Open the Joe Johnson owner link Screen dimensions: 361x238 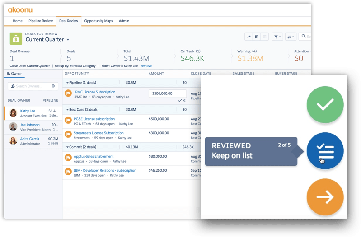(30, 125)
